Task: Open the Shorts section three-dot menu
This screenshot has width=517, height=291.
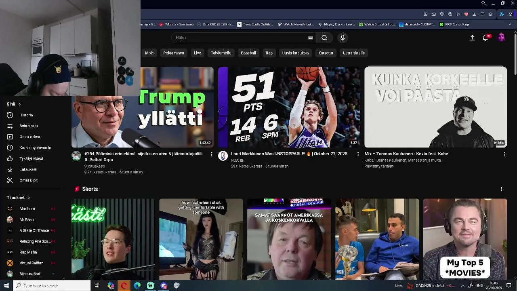Action: point(501,189)
